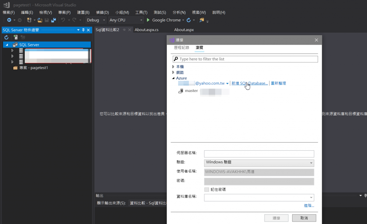This screenshot has height=224, width=367.
Task: Click the grayed Group by Type icon
Action: pyautogui.click(x=23, y=37)
